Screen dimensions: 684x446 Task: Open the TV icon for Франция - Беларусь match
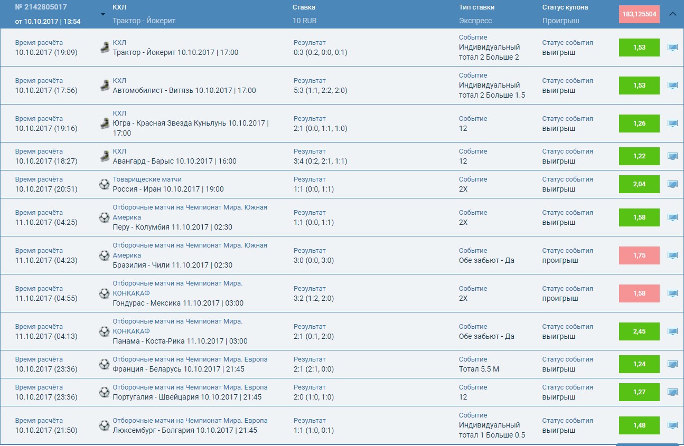click(x=672, y=364)
